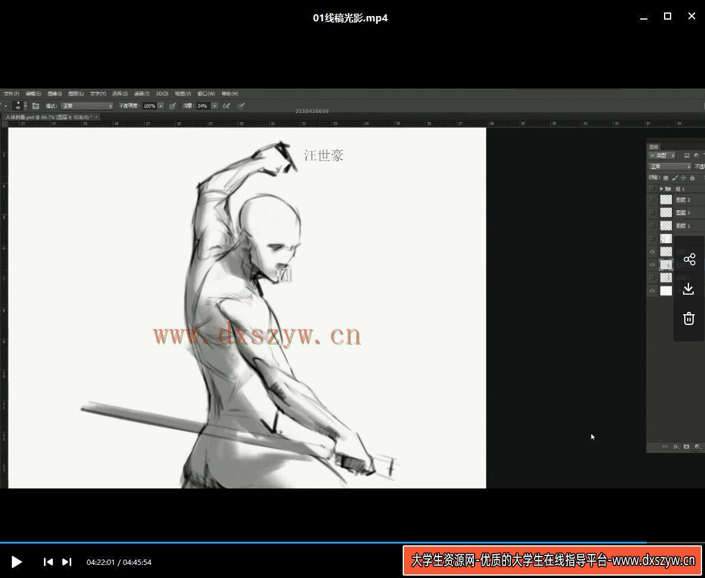The image size is (705, 578).
Task: Hide the layer above the selected layer
Action: [652, 251]
